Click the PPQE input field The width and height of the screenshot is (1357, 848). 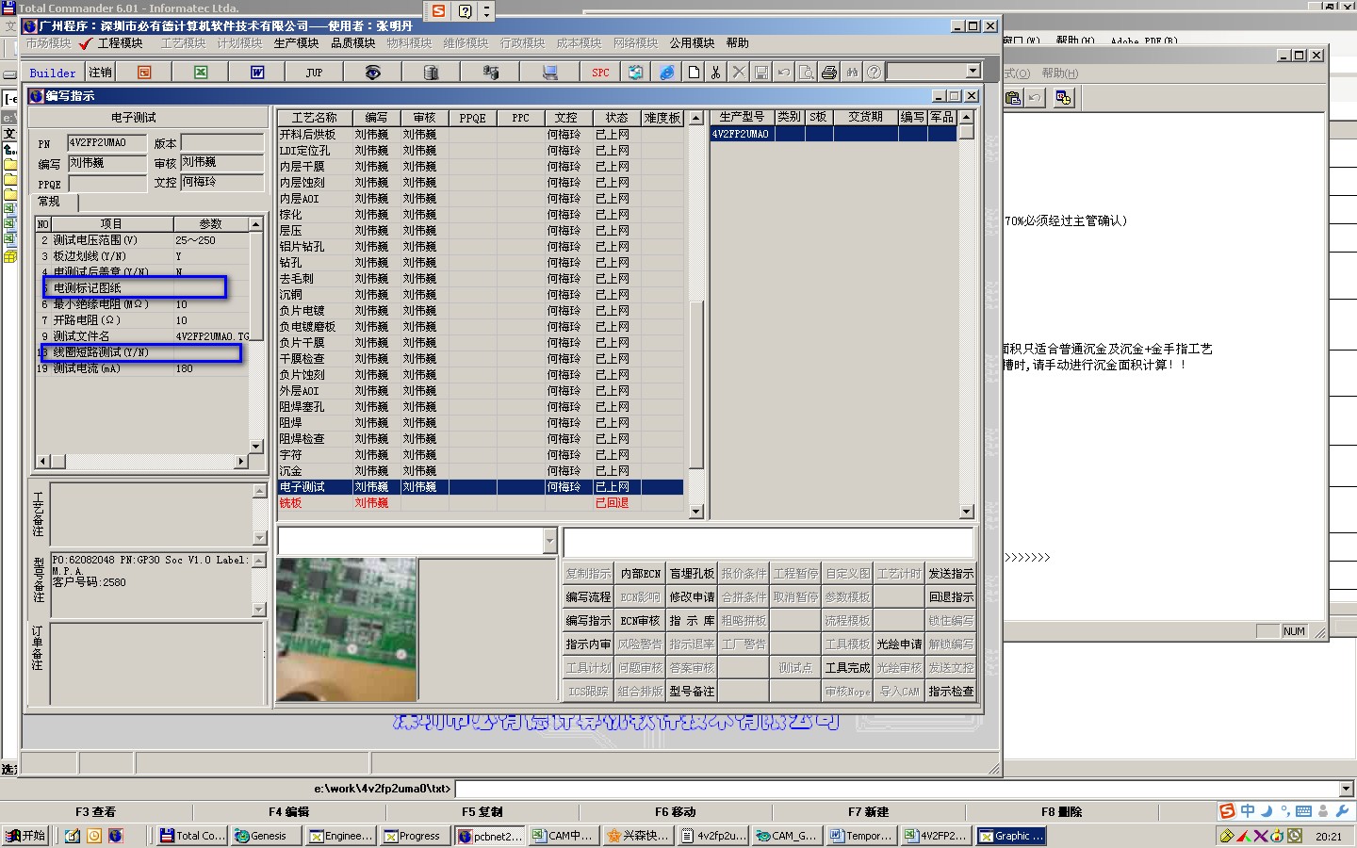tap(106, 184)
